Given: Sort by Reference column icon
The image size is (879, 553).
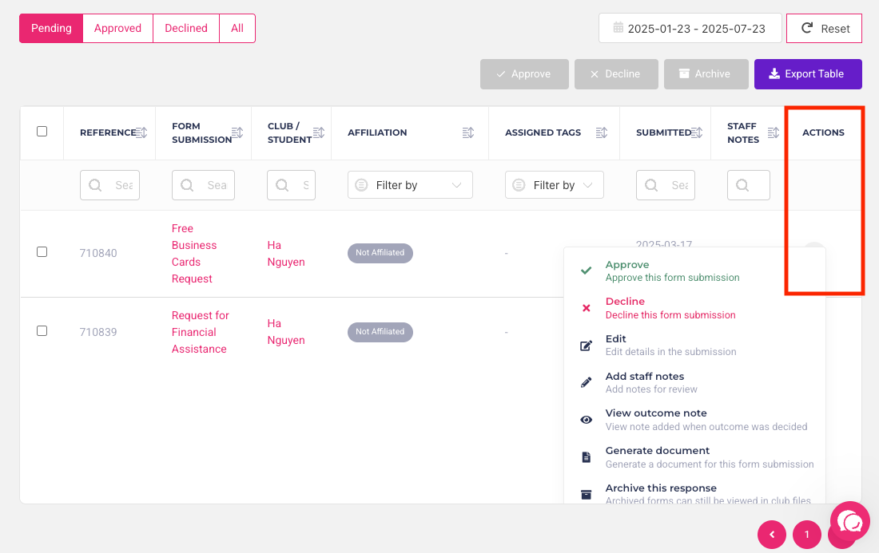Looking at the screenshot, I should point(141,132).
